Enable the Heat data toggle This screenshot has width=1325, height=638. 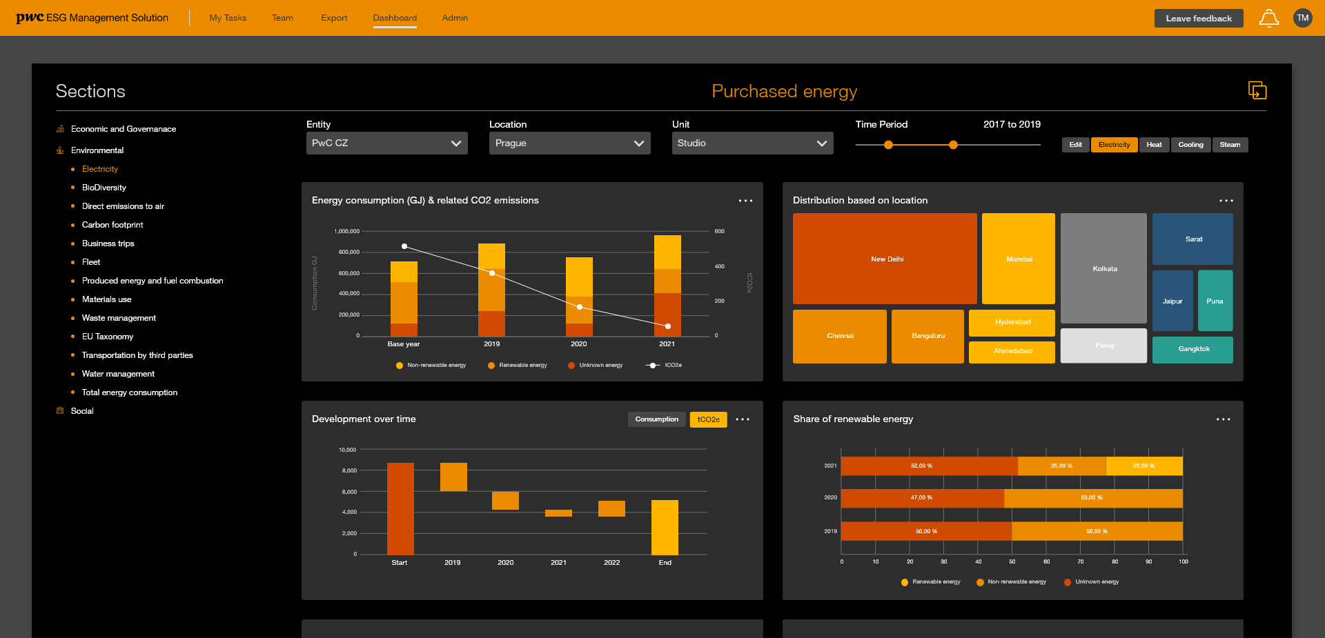pyautogui.click(x=1154, y=145)
